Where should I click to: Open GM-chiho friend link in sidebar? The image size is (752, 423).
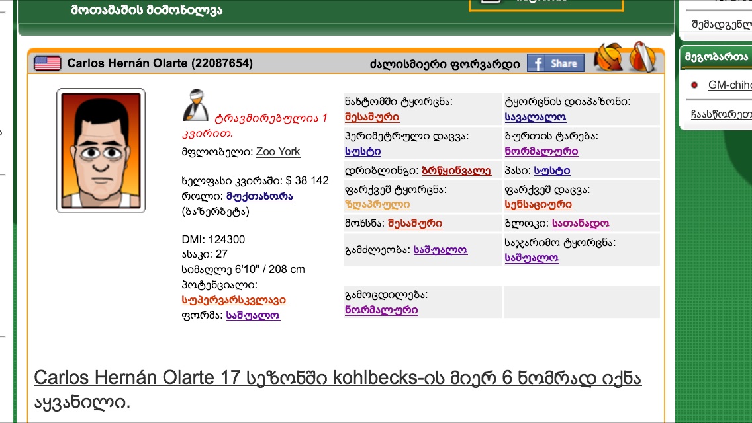pos(729,85)
